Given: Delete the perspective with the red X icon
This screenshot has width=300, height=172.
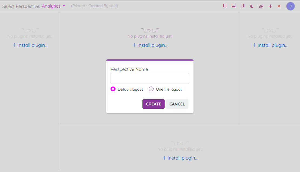Looking at the screenshot, I should (x=279, y=6).
